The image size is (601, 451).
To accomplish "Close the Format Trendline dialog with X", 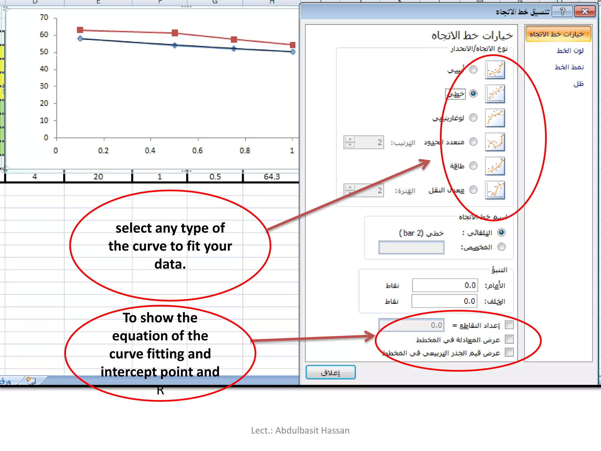I will [585, 11].
